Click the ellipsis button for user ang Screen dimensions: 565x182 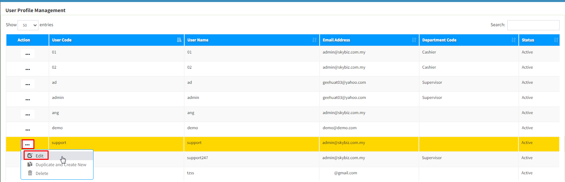(x=28, y=114)
